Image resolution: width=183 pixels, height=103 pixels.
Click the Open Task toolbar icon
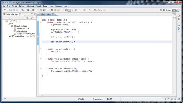55,10
